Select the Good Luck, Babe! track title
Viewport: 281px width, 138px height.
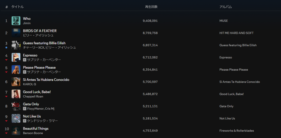(x=37, y=92)
